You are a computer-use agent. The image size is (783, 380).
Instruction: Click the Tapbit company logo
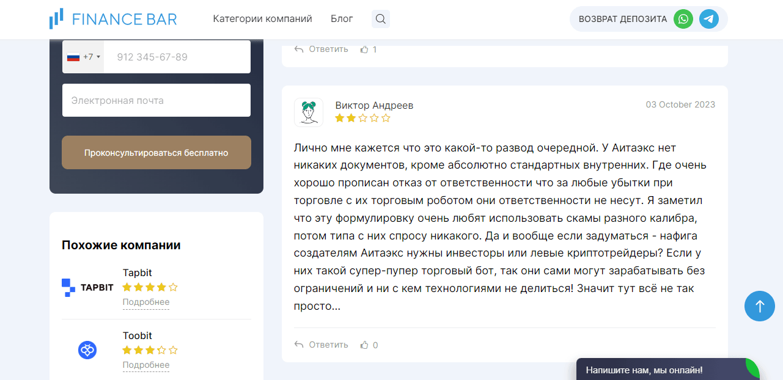[87, 287]
